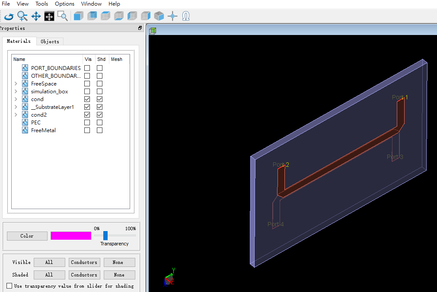
Task: Uncheck the Vis checkbox for cond
Action: 87,99
